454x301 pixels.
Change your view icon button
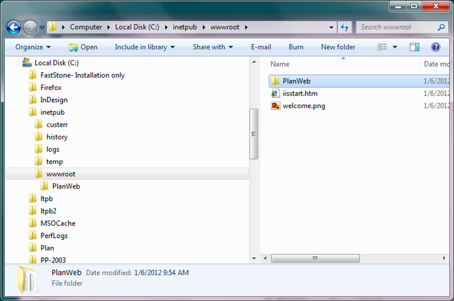click(382, 47)
